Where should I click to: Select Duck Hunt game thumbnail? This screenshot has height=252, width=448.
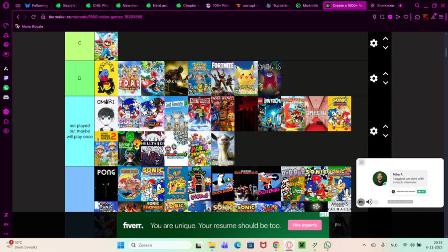coord(223,184)
